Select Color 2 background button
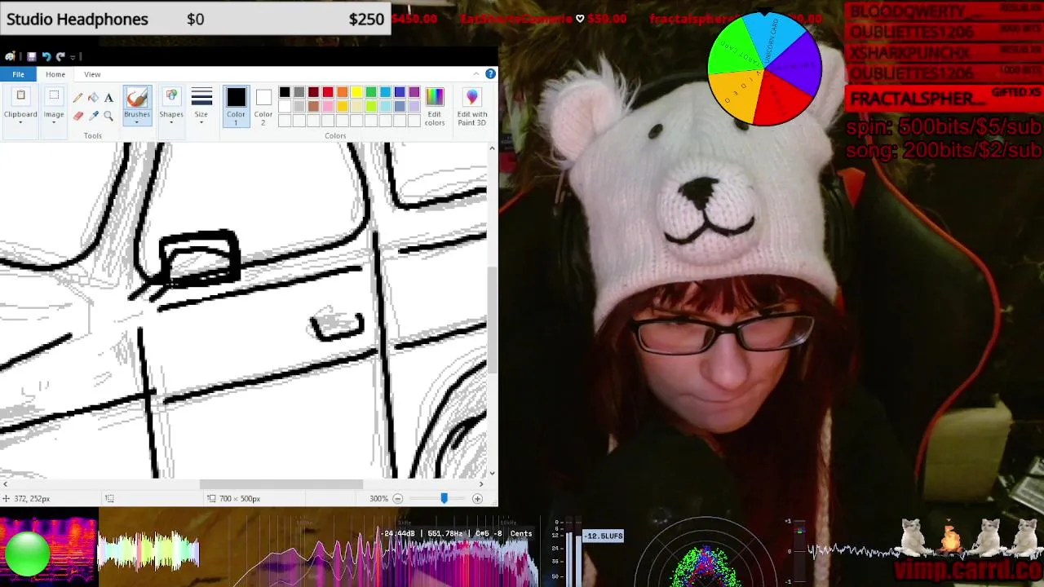 point(263,107)
